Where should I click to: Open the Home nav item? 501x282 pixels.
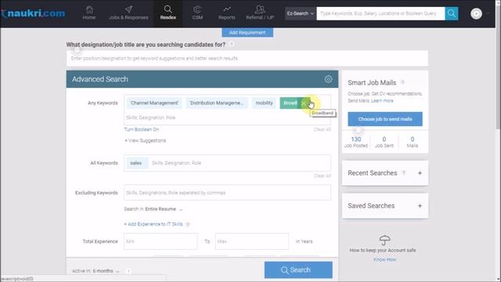click(89, 13)
